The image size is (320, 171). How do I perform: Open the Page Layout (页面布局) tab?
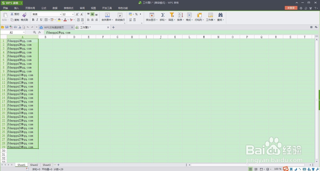point(30,8)
